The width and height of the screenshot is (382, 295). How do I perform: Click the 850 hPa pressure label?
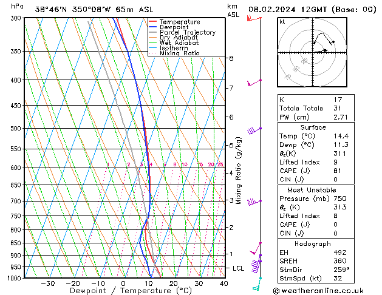pyautogui.click(x=17, y=243)
